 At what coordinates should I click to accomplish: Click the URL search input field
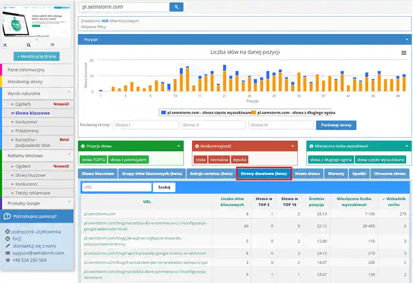click(117, 187)
